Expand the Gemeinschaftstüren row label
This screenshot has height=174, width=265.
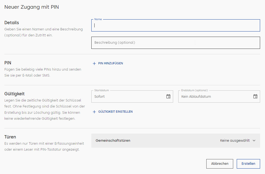[x=113, y=141]
